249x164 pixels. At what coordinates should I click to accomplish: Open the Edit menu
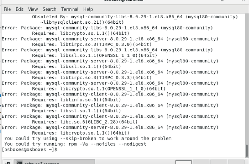pos(19,9)
